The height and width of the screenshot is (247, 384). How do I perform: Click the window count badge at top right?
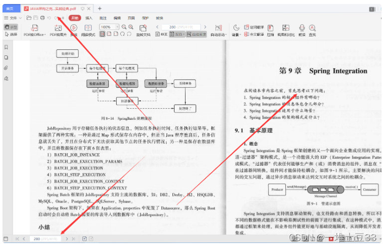point(372,9)
